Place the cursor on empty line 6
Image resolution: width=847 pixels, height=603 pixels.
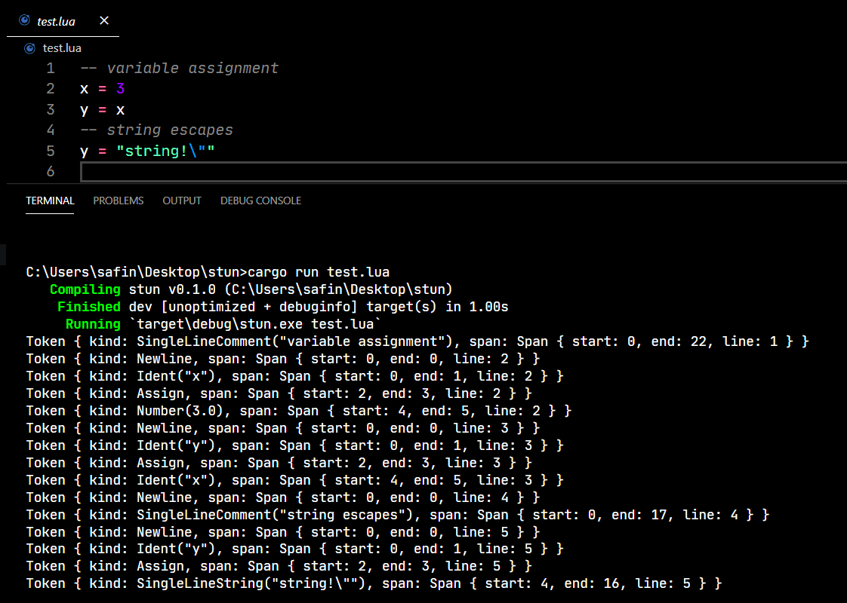(464, 172)
